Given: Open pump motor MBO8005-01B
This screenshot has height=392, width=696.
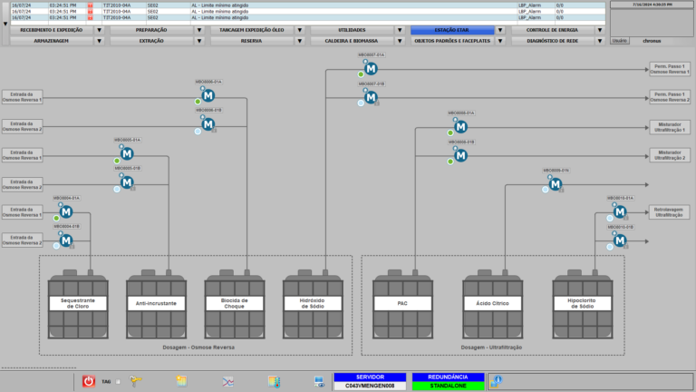Looking at the screenshot, I should click(x=127, y=182).
